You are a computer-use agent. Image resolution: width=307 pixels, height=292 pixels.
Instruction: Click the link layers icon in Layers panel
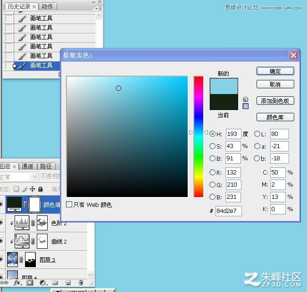click(4, 283)
